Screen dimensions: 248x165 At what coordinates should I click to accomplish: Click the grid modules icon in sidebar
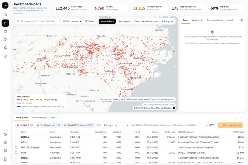[x=5, y=151]
